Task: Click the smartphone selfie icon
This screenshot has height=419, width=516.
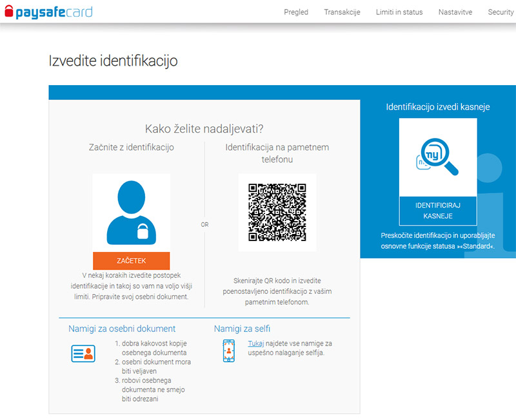Action: (228, 350)
